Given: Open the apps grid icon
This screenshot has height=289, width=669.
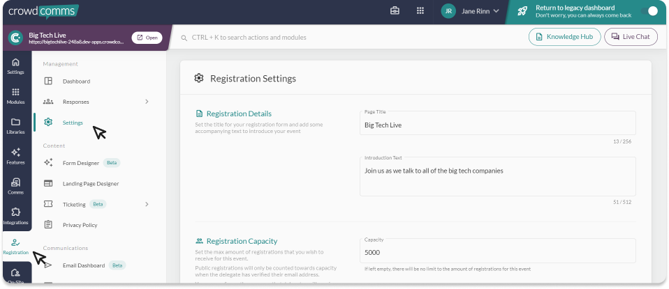Looking at the screenshot, I should (420, 11).
